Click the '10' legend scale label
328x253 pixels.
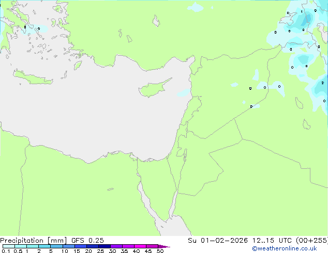65,251
